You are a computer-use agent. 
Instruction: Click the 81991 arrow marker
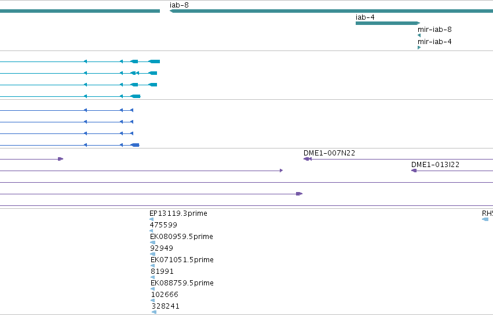153,277
